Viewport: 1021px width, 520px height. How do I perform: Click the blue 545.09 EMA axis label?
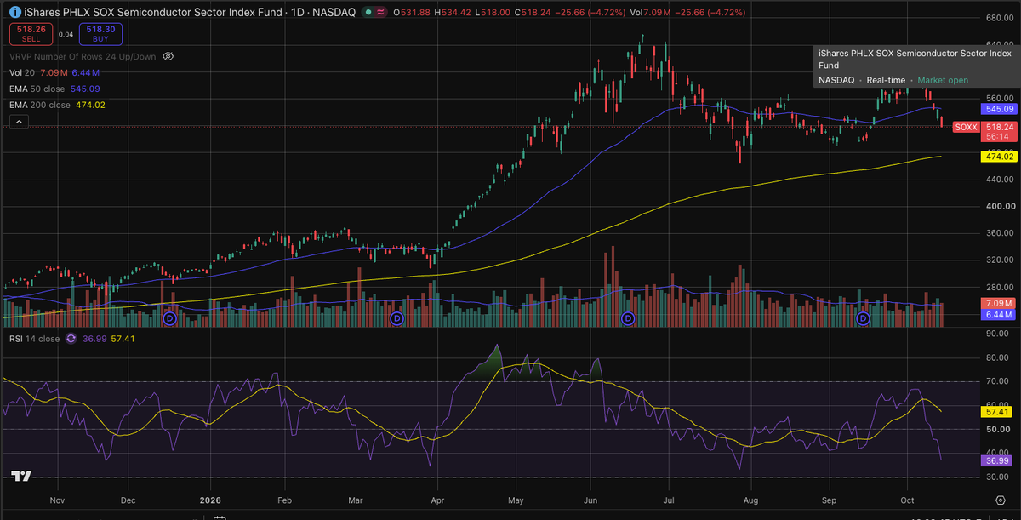pyautogui.click(x=999, y=109)
